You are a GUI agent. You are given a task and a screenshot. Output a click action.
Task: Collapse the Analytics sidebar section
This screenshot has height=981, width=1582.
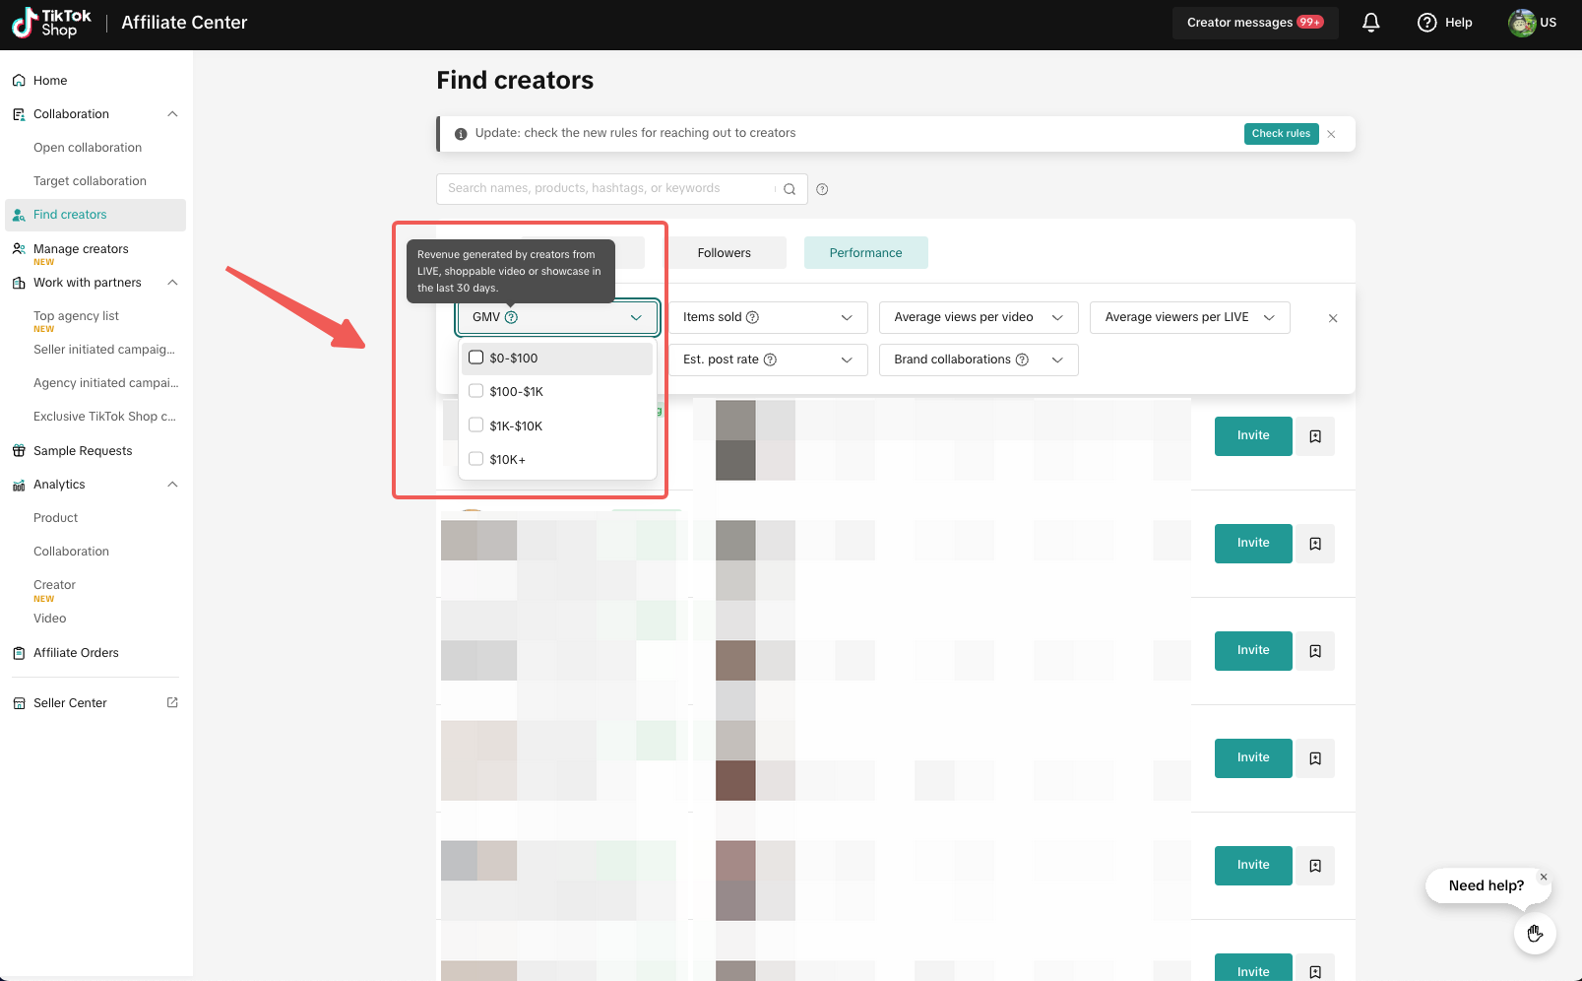172,485
